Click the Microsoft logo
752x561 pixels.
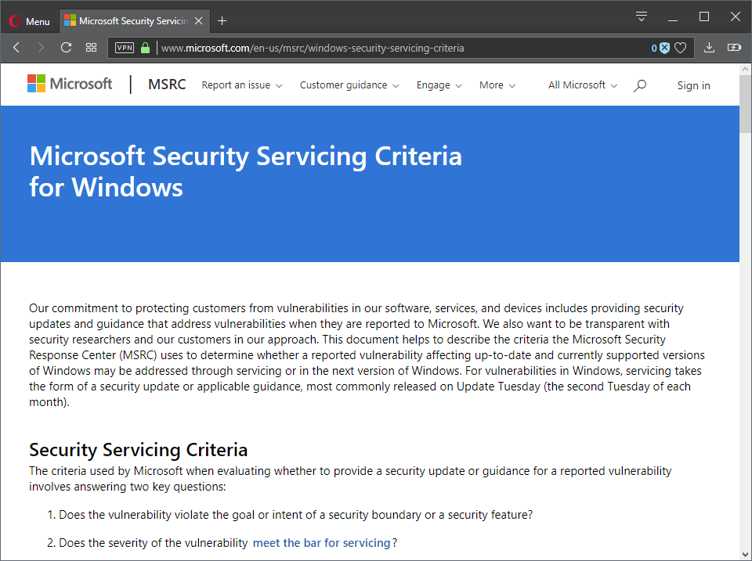(x=70, y=84)
